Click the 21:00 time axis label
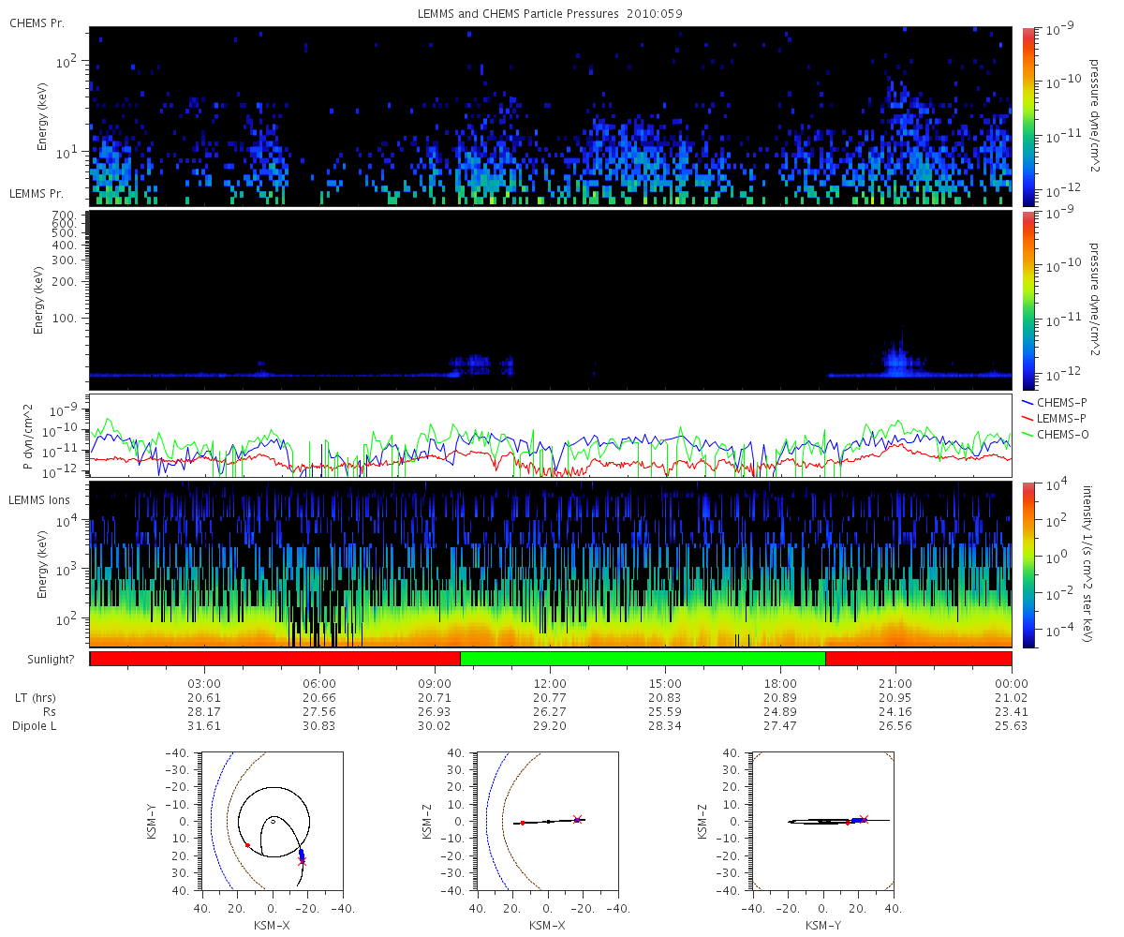This screenshot has width=1124, height=937. (x=896, y=683)
